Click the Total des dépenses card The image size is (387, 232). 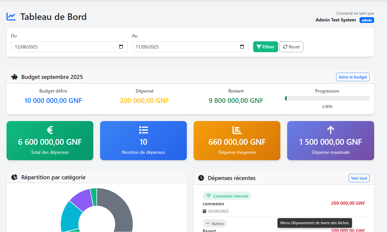pos(50,141)
